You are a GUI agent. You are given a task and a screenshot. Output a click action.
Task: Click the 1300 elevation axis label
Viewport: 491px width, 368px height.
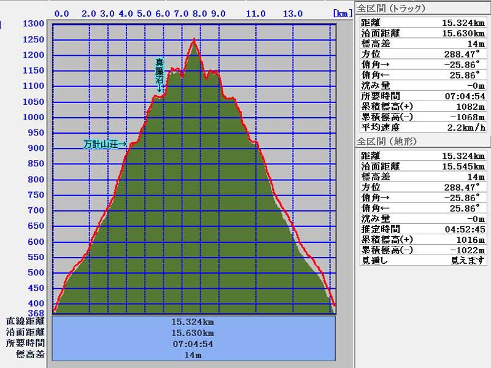click(x=33, y=24)
